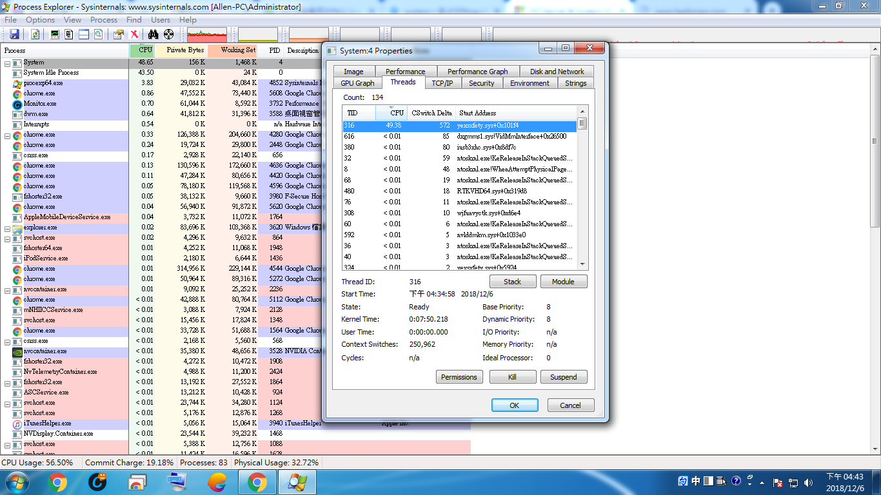Image resolution: width=881 pixels, height=495 pixels.
Task: Click the process Properties toolbar icon
Action: pos(119,34)
